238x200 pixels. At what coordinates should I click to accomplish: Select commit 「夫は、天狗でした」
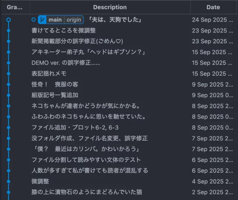pyautogui.click(x=115, y=20)
